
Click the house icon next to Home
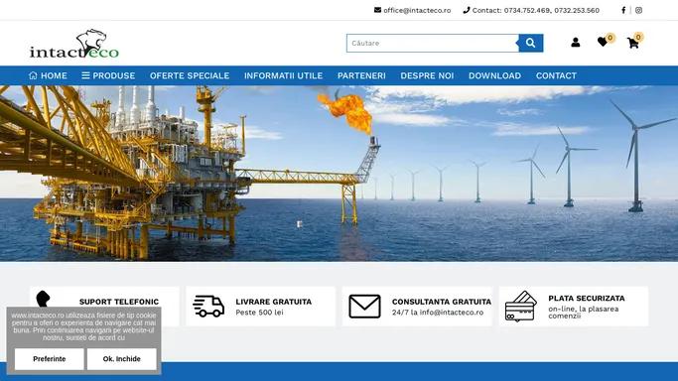tap(33, 75)
